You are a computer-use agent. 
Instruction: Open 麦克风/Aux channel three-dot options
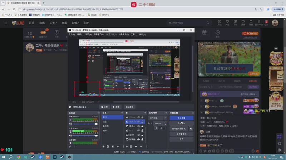[x=70, y=132]
